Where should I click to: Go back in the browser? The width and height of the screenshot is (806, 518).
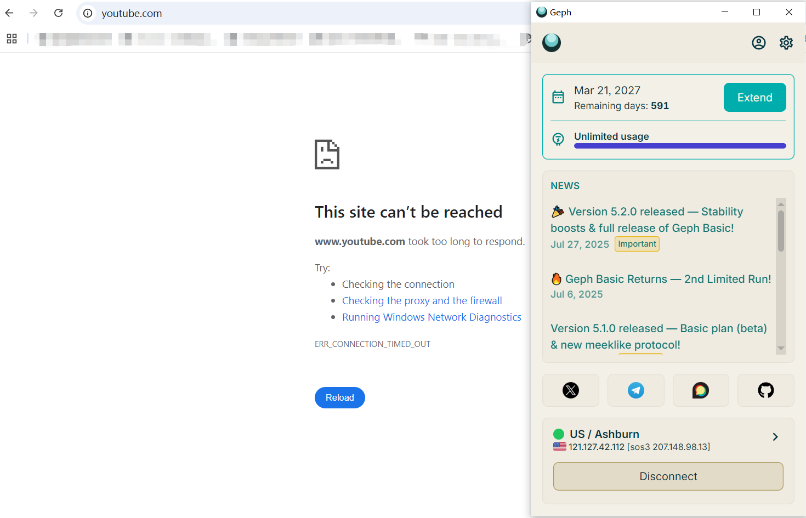pyautogui.click(x=9, y=13)
